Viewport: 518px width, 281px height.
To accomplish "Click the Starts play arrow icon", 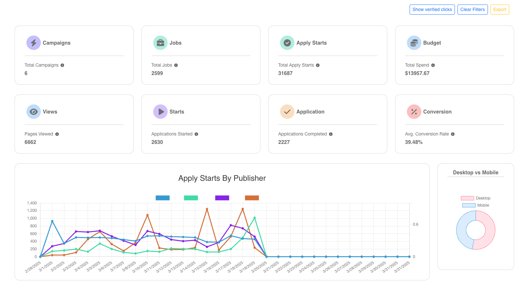I will coord(160,112).
